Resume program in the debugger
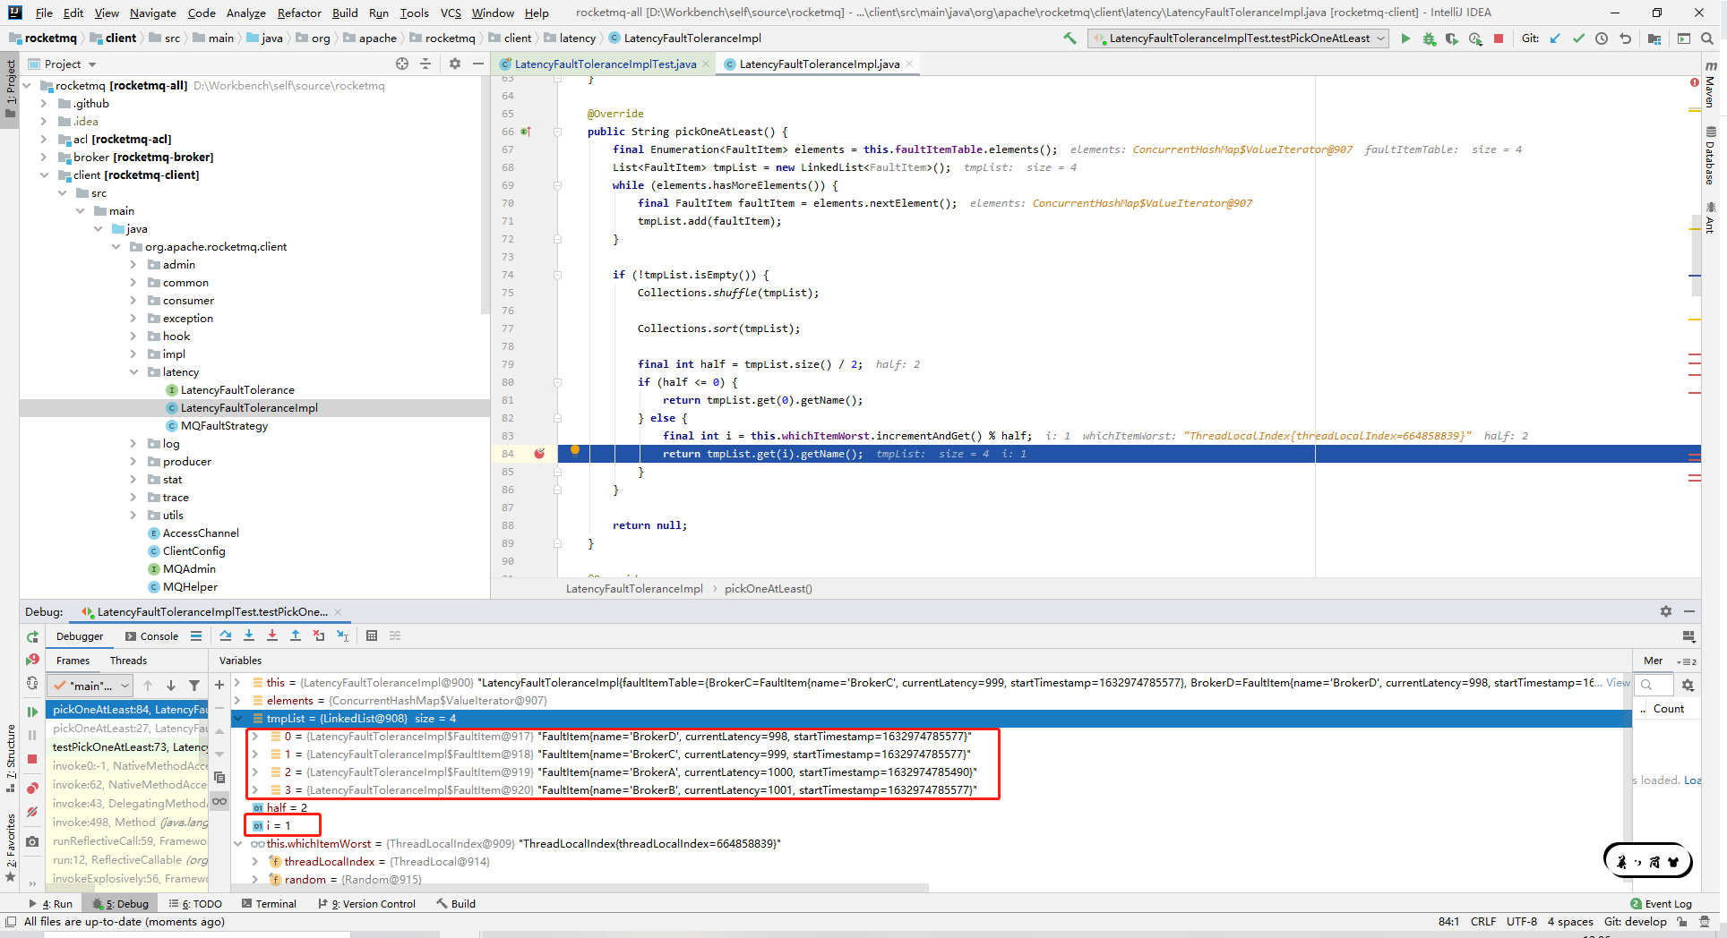 click(32, 712)
